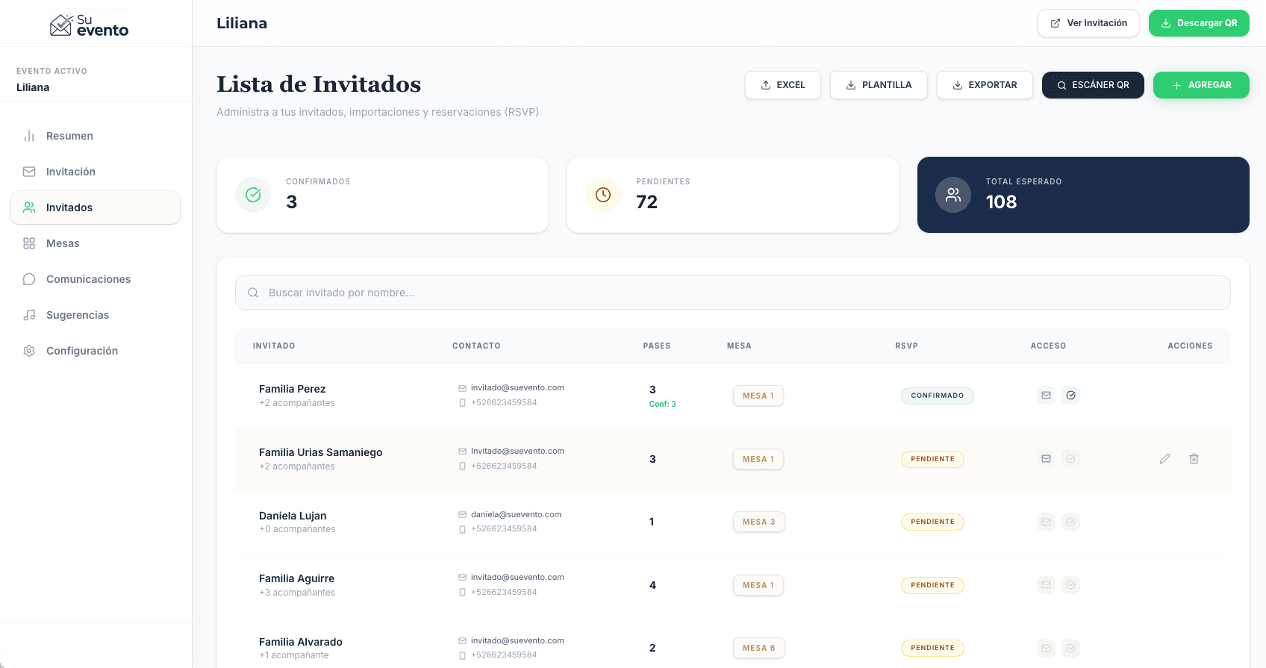
Task: Click the daniela@suevento.com email
Action: (x=516, y=514)
